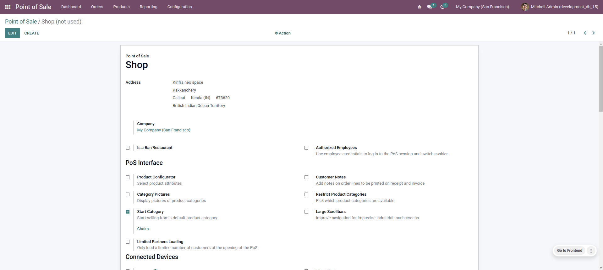Go to next record arrow
This screenshot has width=603, height=270.
pos(594,33)
